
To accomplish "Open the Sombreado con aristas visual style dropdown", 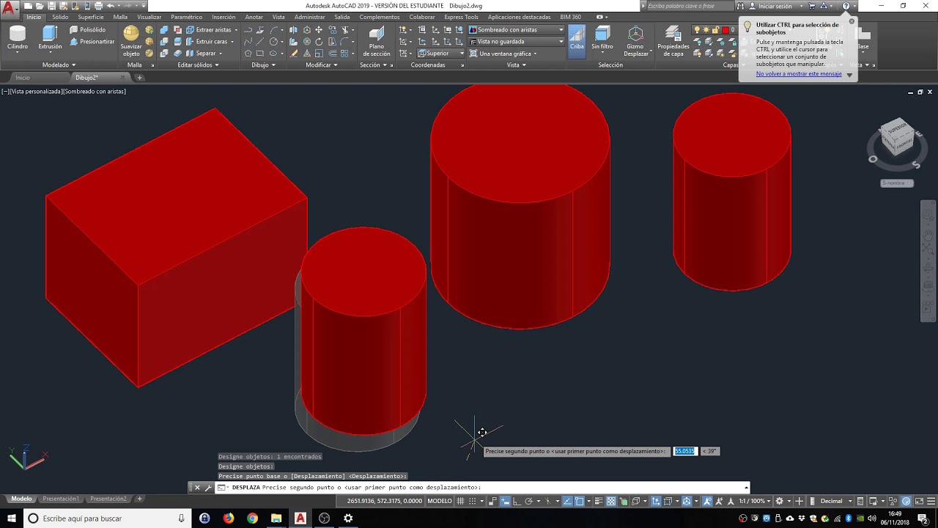I will tap(517, 30).
